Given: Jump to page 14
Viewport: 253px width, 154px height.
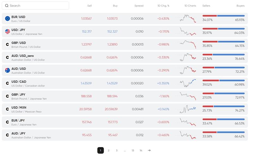Looking at the screenshot, I should click(x=141, y=151).
